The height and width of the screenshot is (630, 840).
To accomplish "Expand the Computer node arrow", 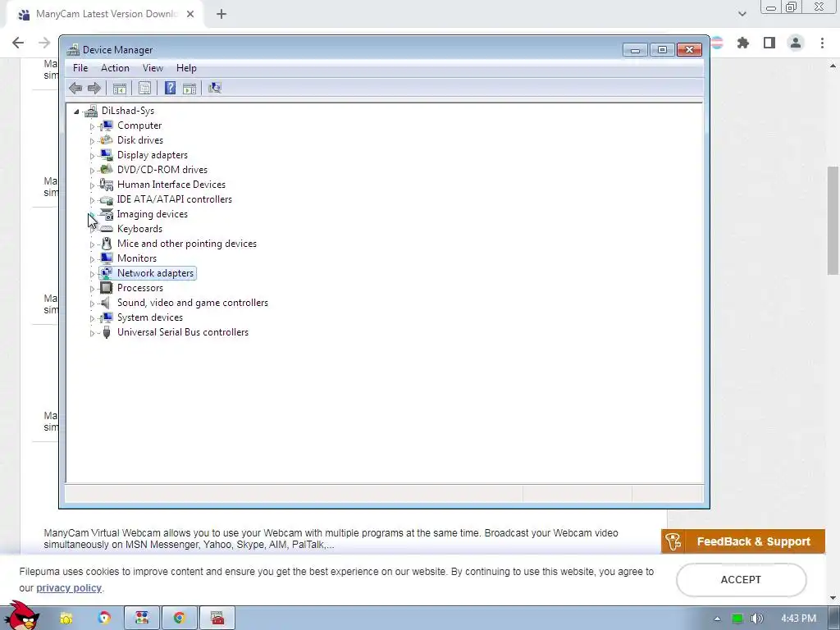I will pos(92,126).
